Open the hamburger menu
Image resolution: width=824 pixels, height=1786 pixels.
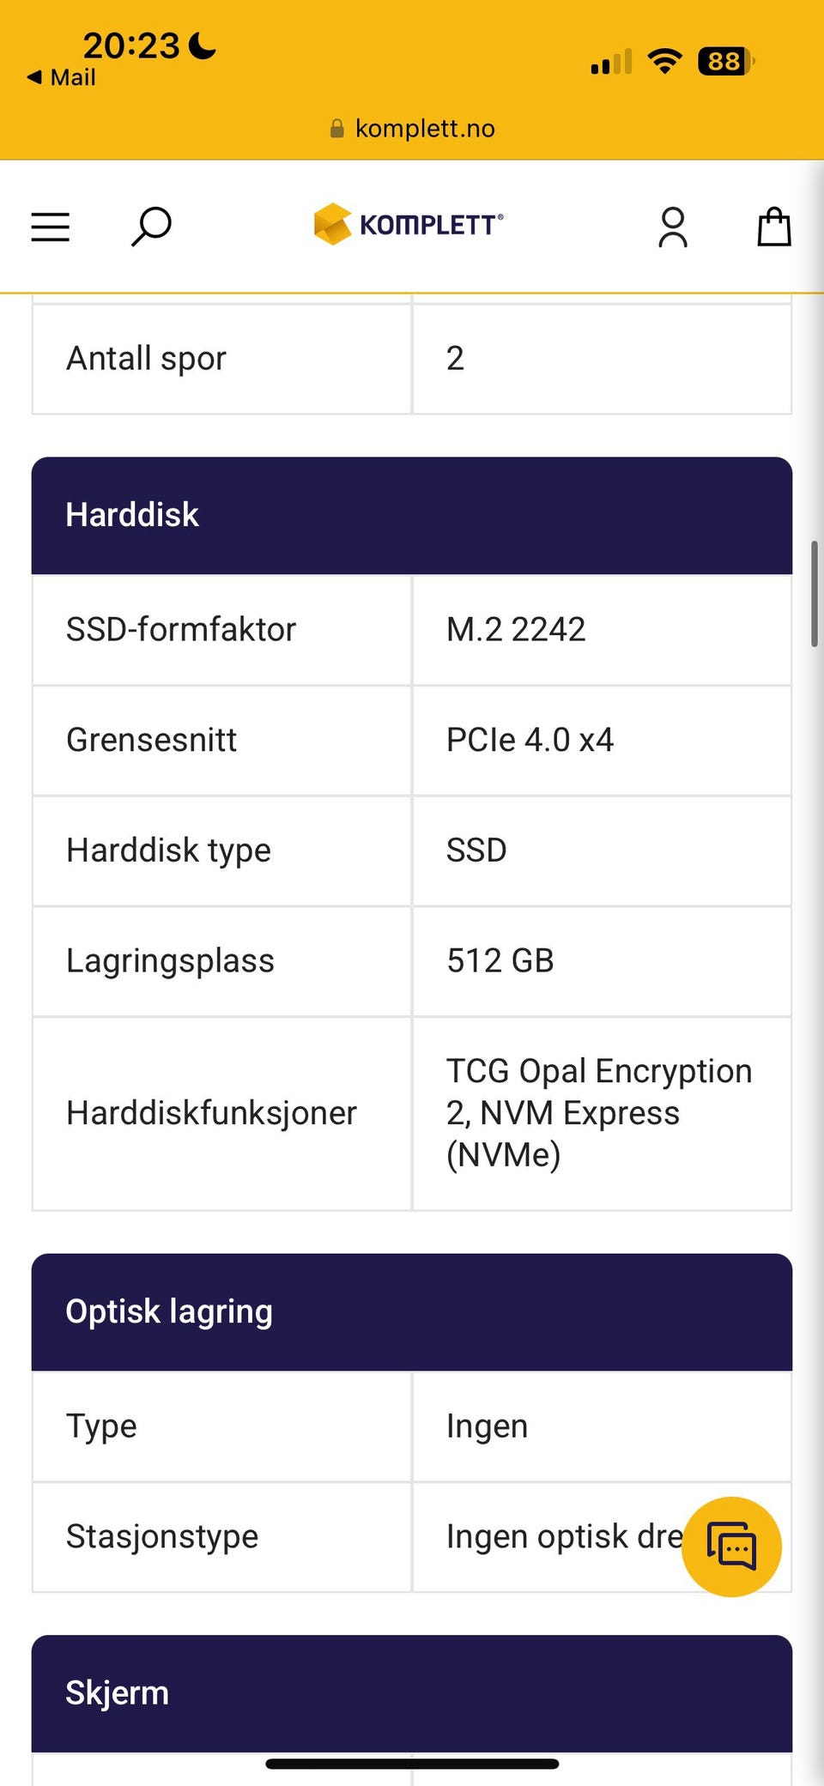click(x=51, y=227)
